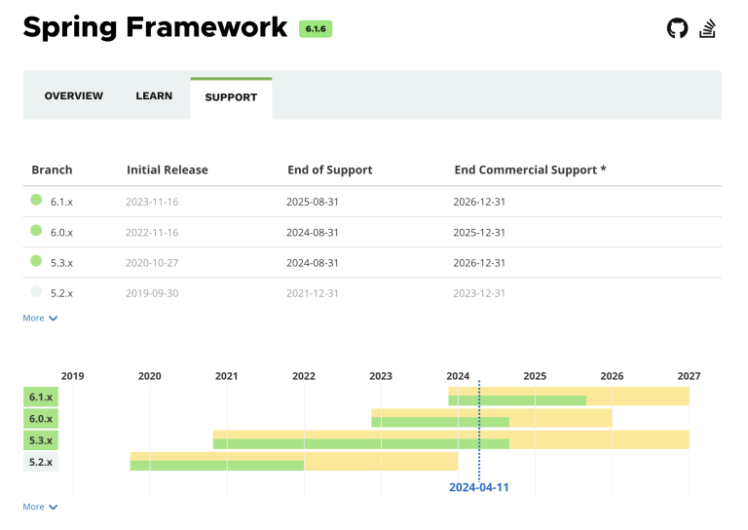
Task: Click the green status dot for 6.1.x
Action: [36, 200]
